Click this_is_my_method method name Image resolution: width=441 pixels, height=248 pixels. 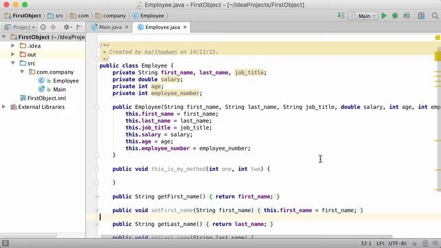click(178, 169)
